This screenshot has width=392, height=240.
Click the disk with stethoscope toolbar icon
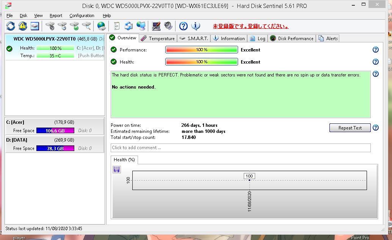pos(50,26)
